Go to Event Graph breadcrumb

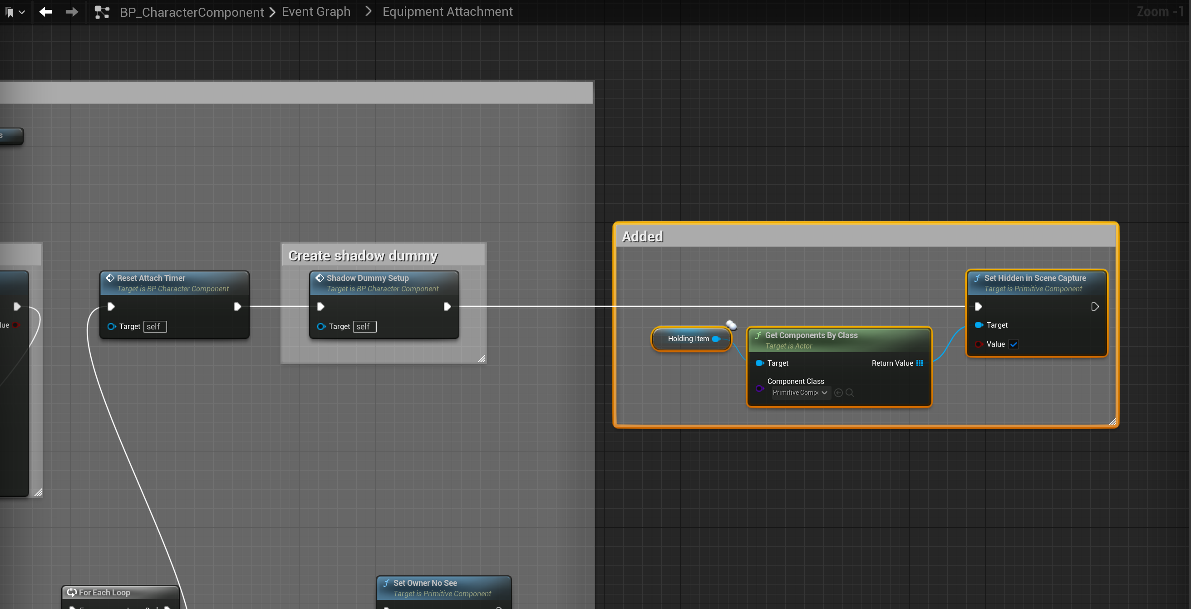pyautogui.click(x=316, y=12)
